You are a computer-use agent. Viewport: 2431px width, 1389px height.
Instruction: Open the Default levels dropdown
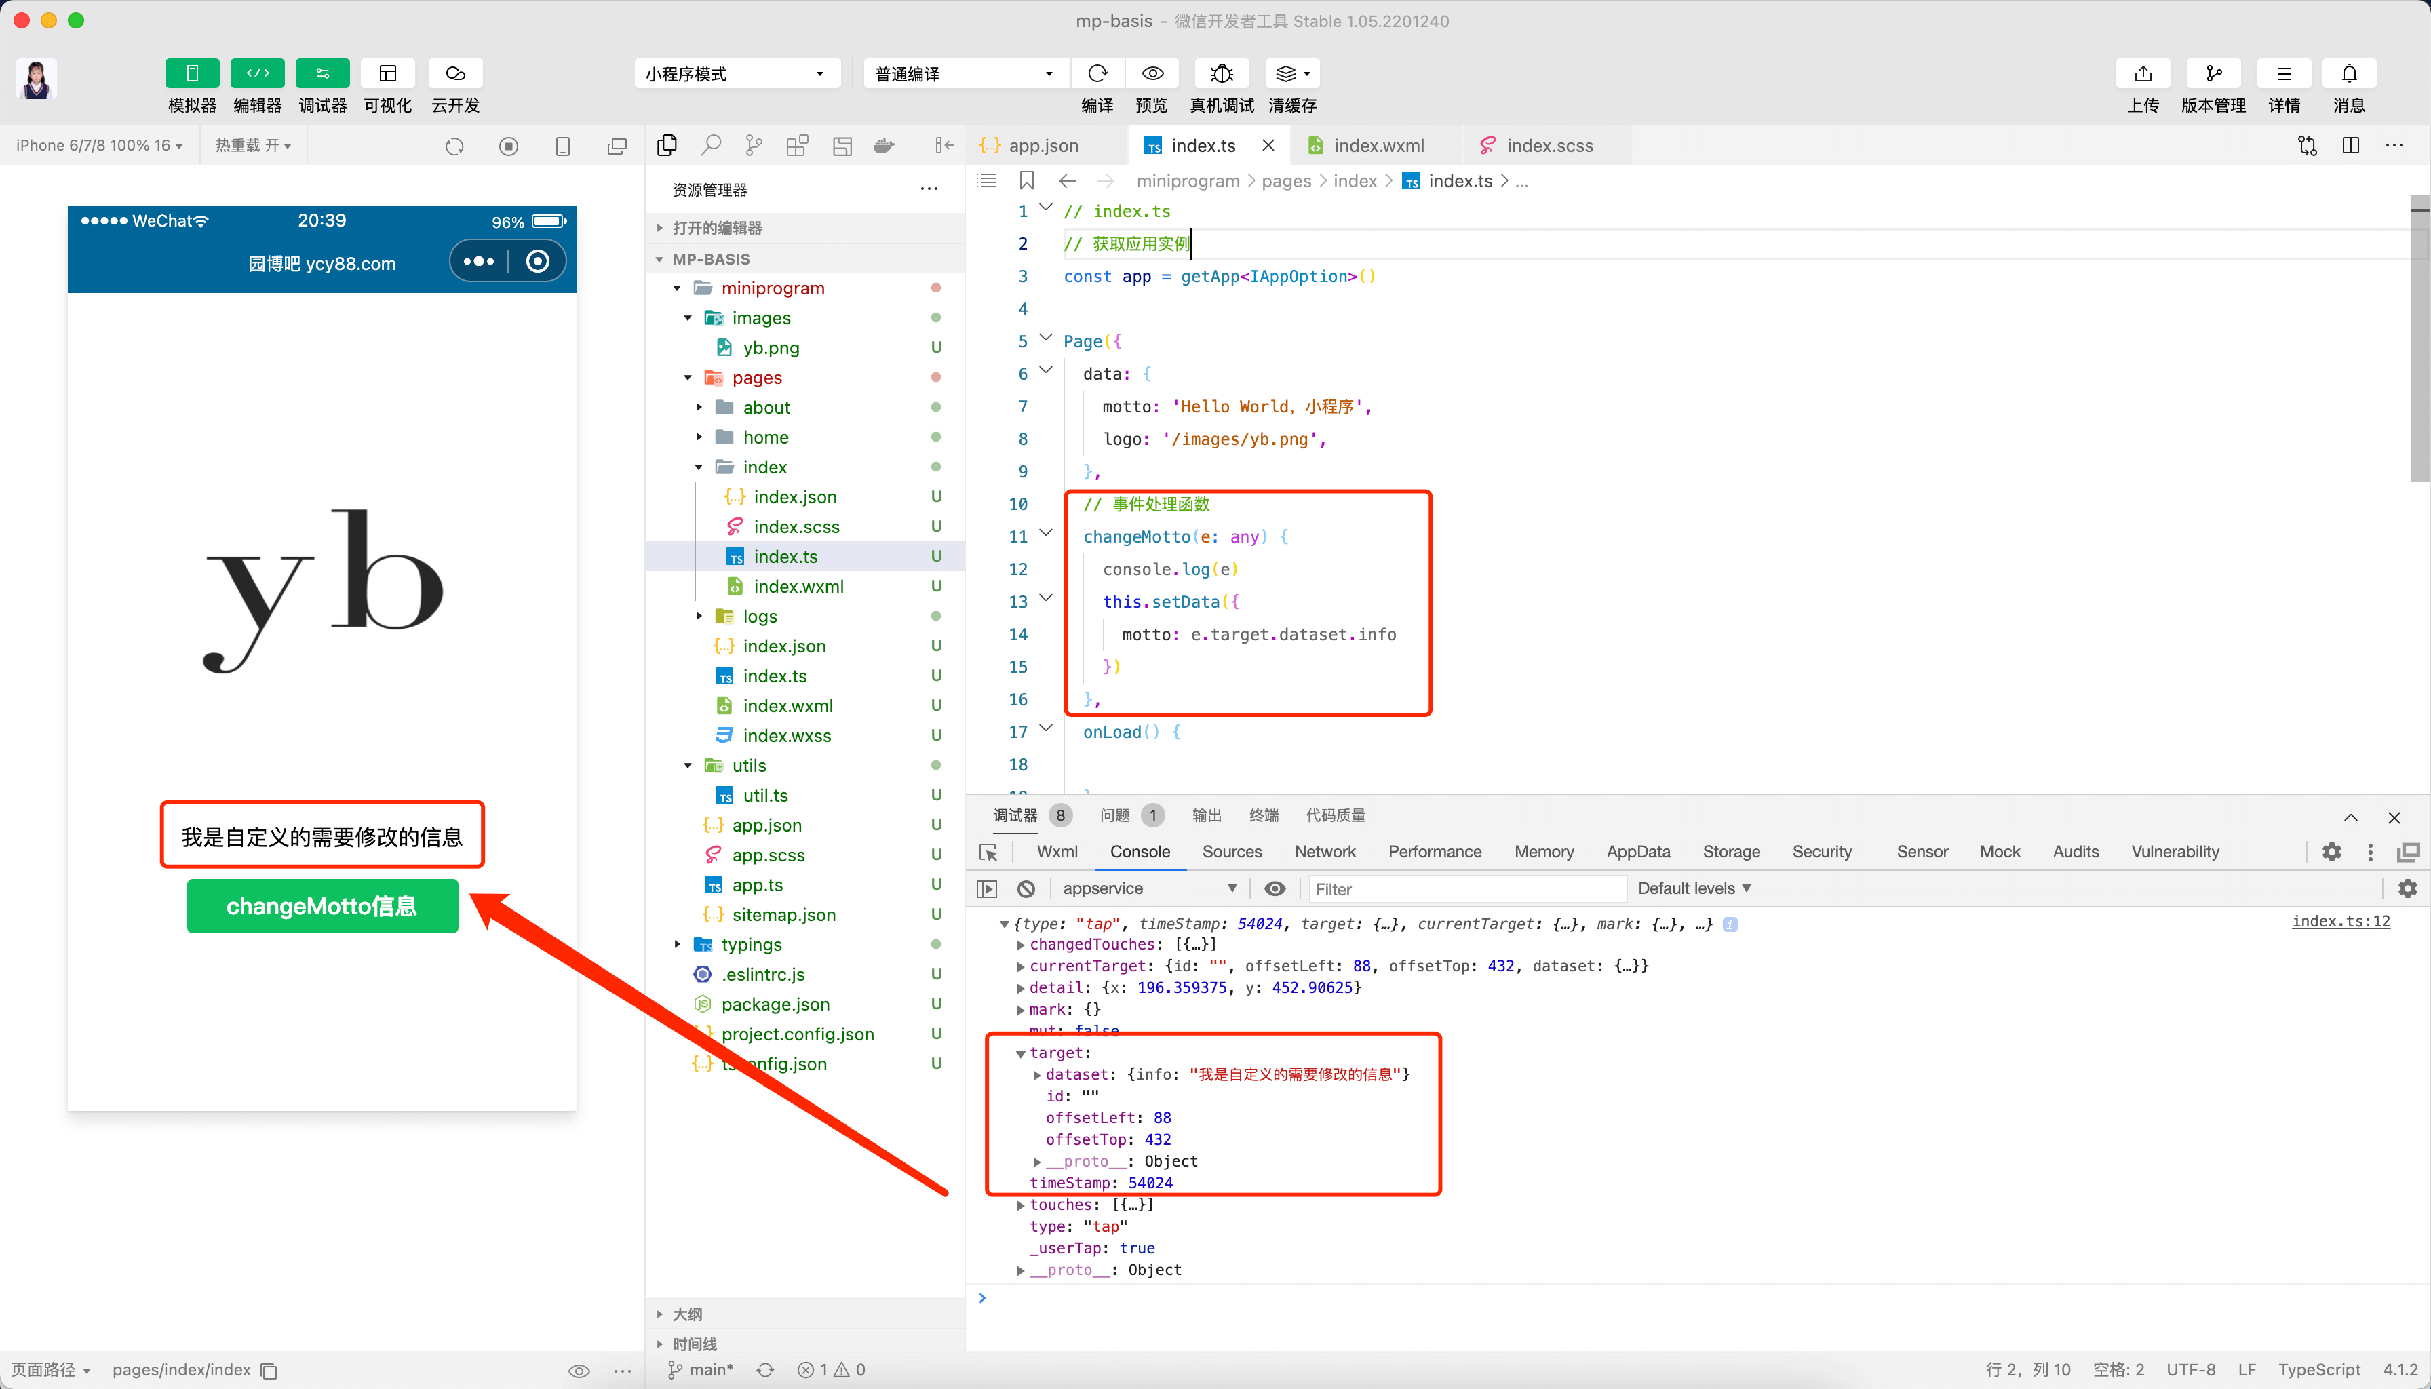[1694, 889]
